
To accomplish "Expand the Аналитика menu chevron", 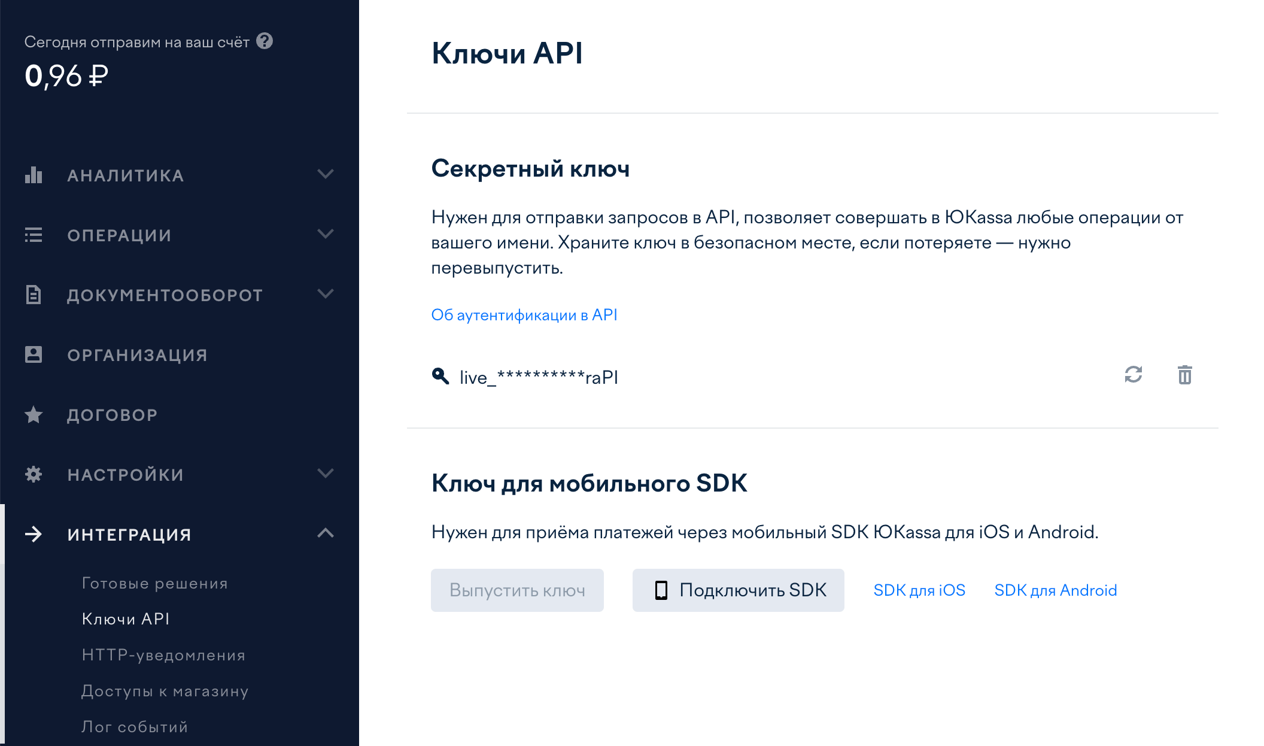I will click(326, 174).
